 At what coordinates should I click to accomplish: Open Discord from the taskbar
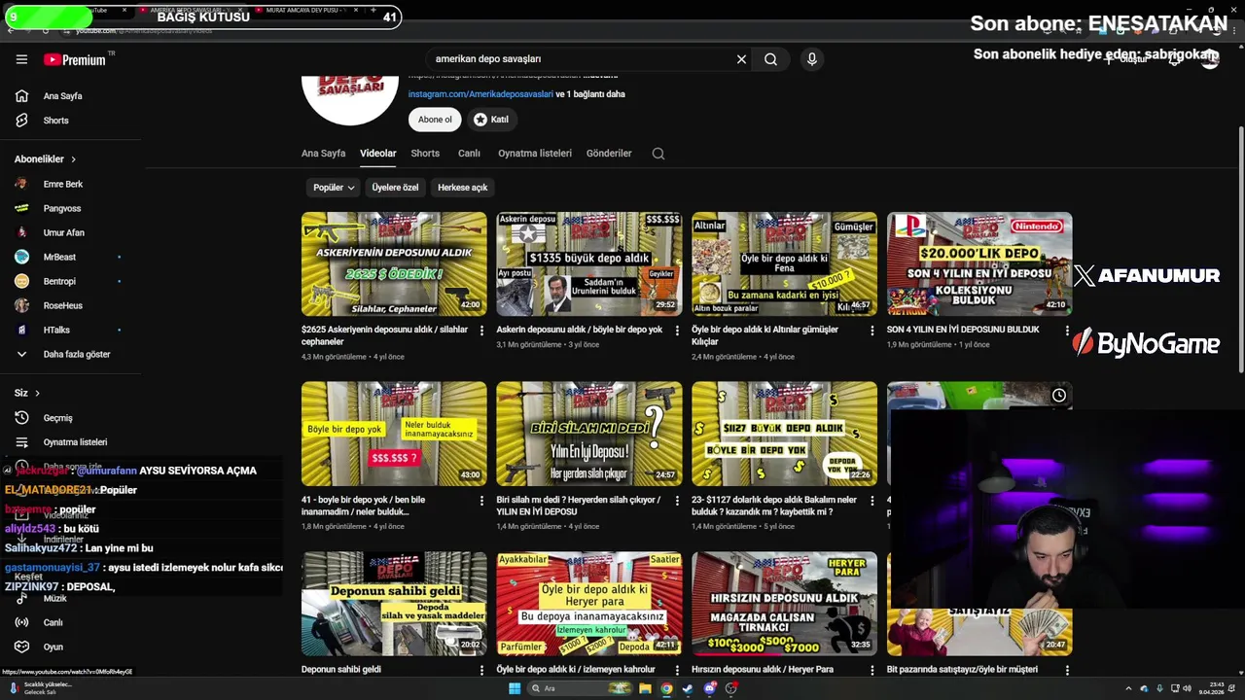point(710,688)
